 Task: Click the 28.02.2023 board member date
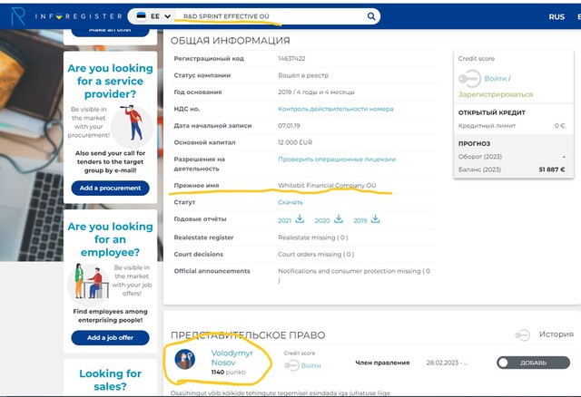pos(447,363)
